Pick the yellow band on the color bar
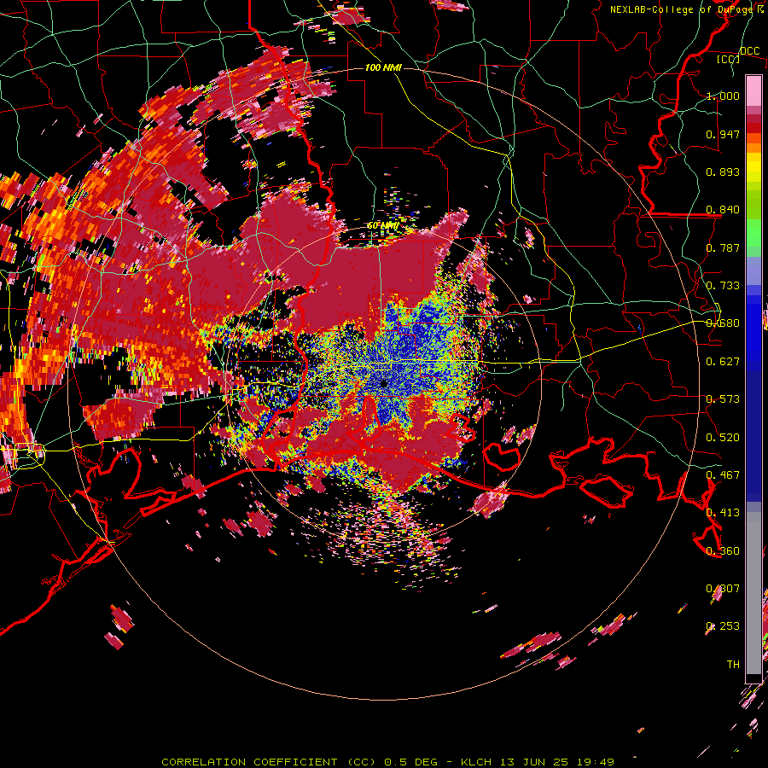The image size is (768, 768). 753,167
